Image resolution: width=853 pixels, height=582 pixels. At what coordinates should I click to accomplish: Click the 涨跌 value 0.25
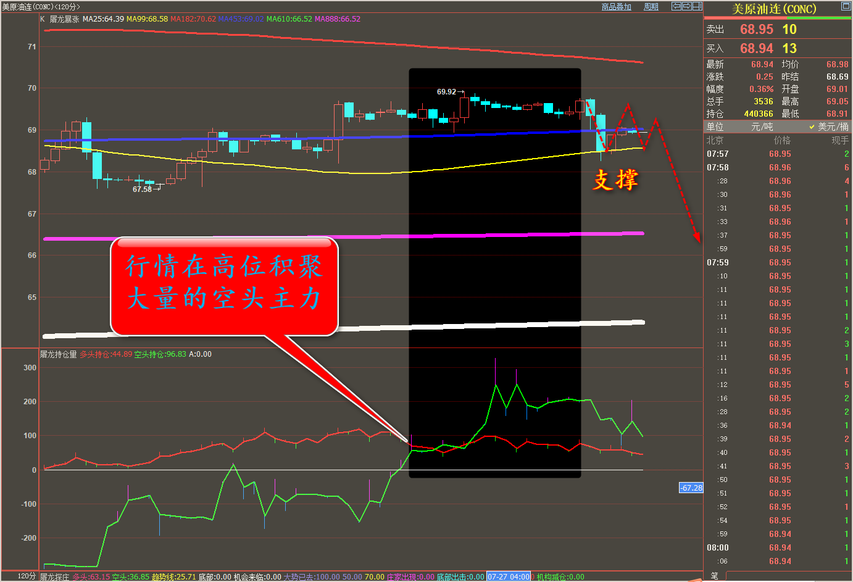[765, 77]
